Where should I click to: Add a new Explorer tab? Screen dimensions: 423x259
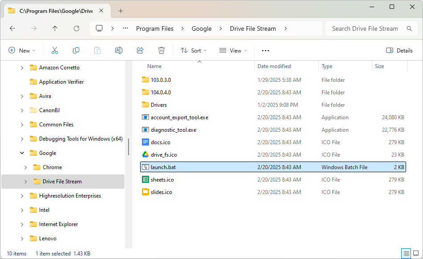click(x=121, y=11)
